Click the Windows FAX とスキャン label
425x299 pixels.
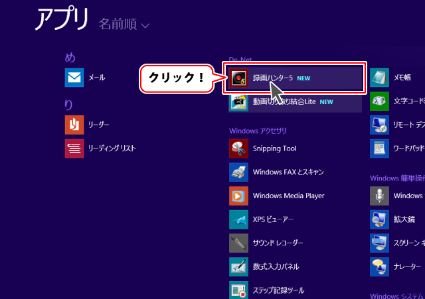tap(288, 172)
